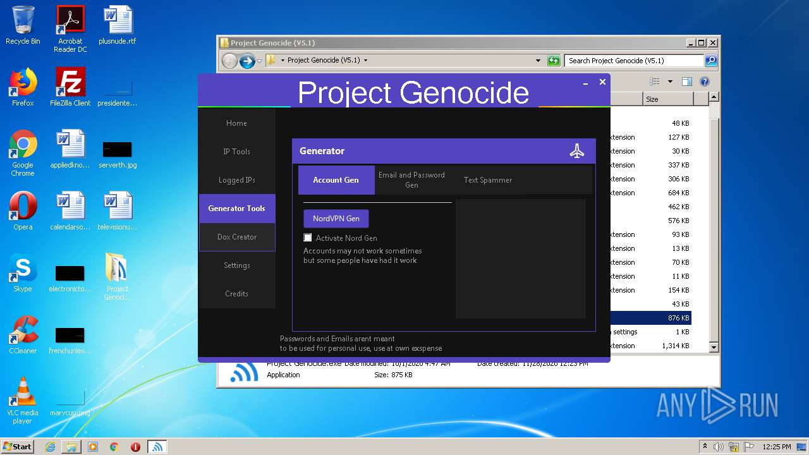Open Logged IPs sidebar section

click(237, 180)
